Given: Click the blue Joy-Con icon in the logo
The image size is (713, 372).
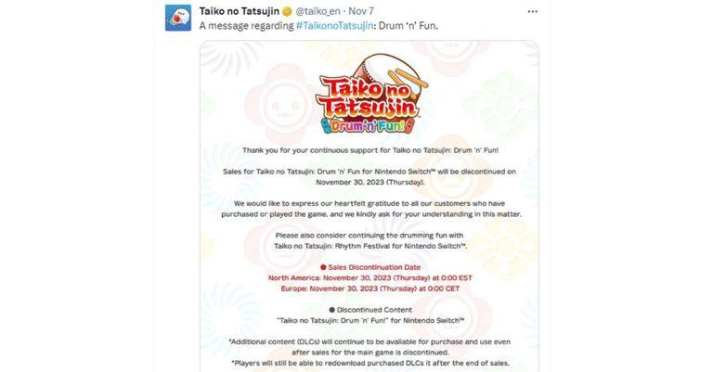Looking at the screenshot, I should coord(326,125).
